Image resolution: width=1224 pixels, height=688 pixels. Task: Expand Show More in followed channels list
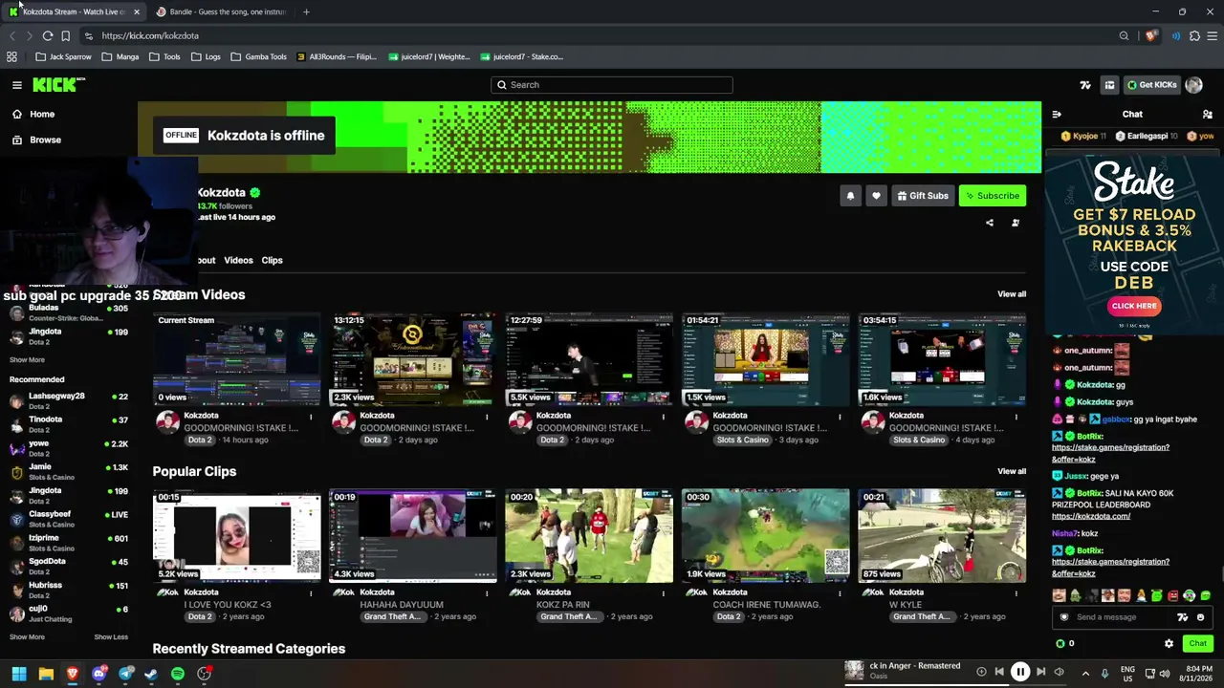[27, 360]
